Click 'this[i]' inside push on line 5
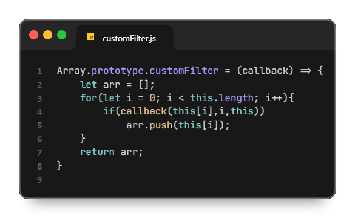355x218 pixels. click(198, 125)
